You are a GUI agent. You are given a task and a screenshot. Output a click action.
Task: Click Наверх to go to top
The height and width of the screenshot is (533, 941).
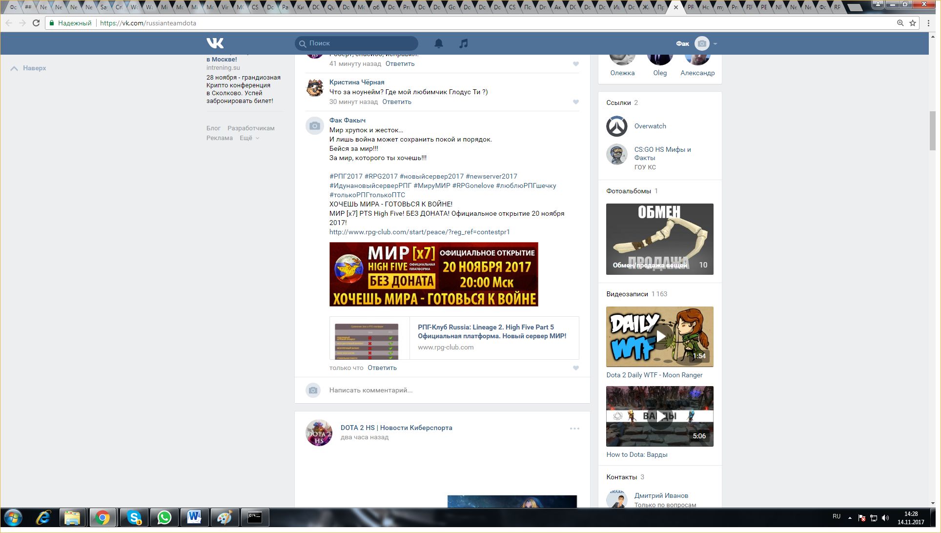[x=28, y=68]
